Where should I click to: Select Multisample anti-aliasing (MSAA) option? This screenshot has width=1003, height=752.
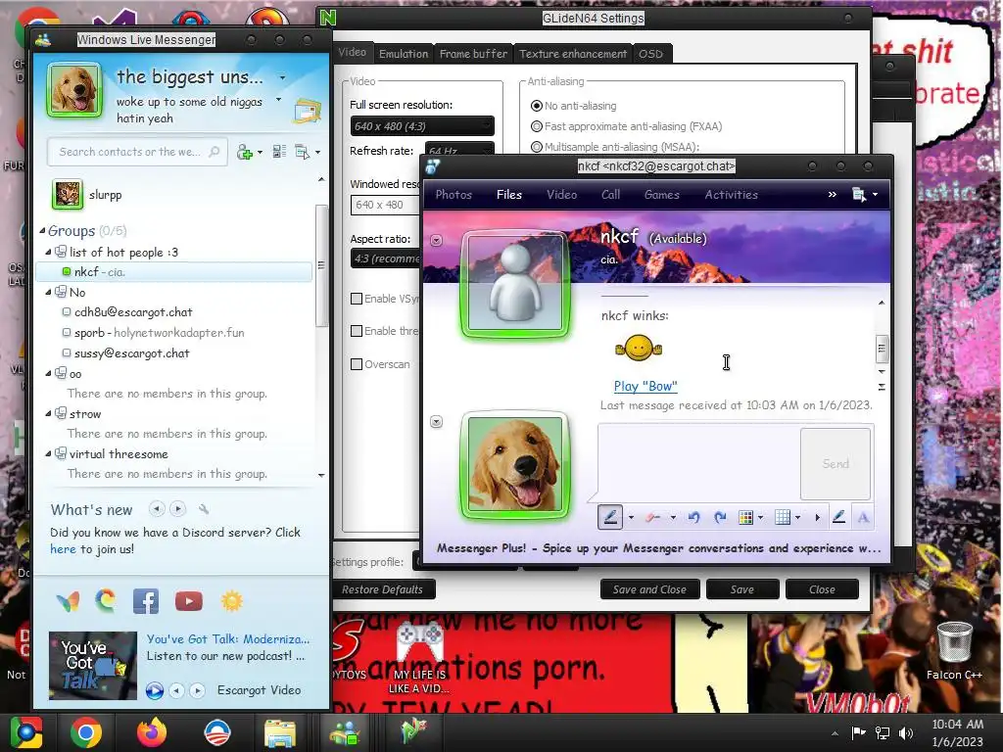click(537, 147)
